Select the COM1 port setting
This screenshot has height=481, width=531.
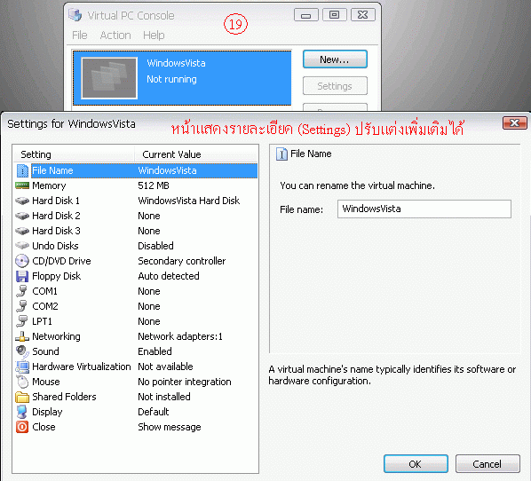tap(136, 291)
